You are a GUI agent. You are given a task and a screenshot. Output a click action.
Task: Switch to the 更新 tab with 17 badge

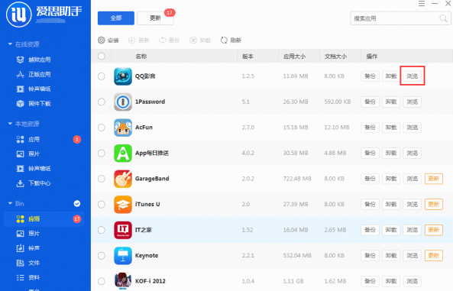155,18
